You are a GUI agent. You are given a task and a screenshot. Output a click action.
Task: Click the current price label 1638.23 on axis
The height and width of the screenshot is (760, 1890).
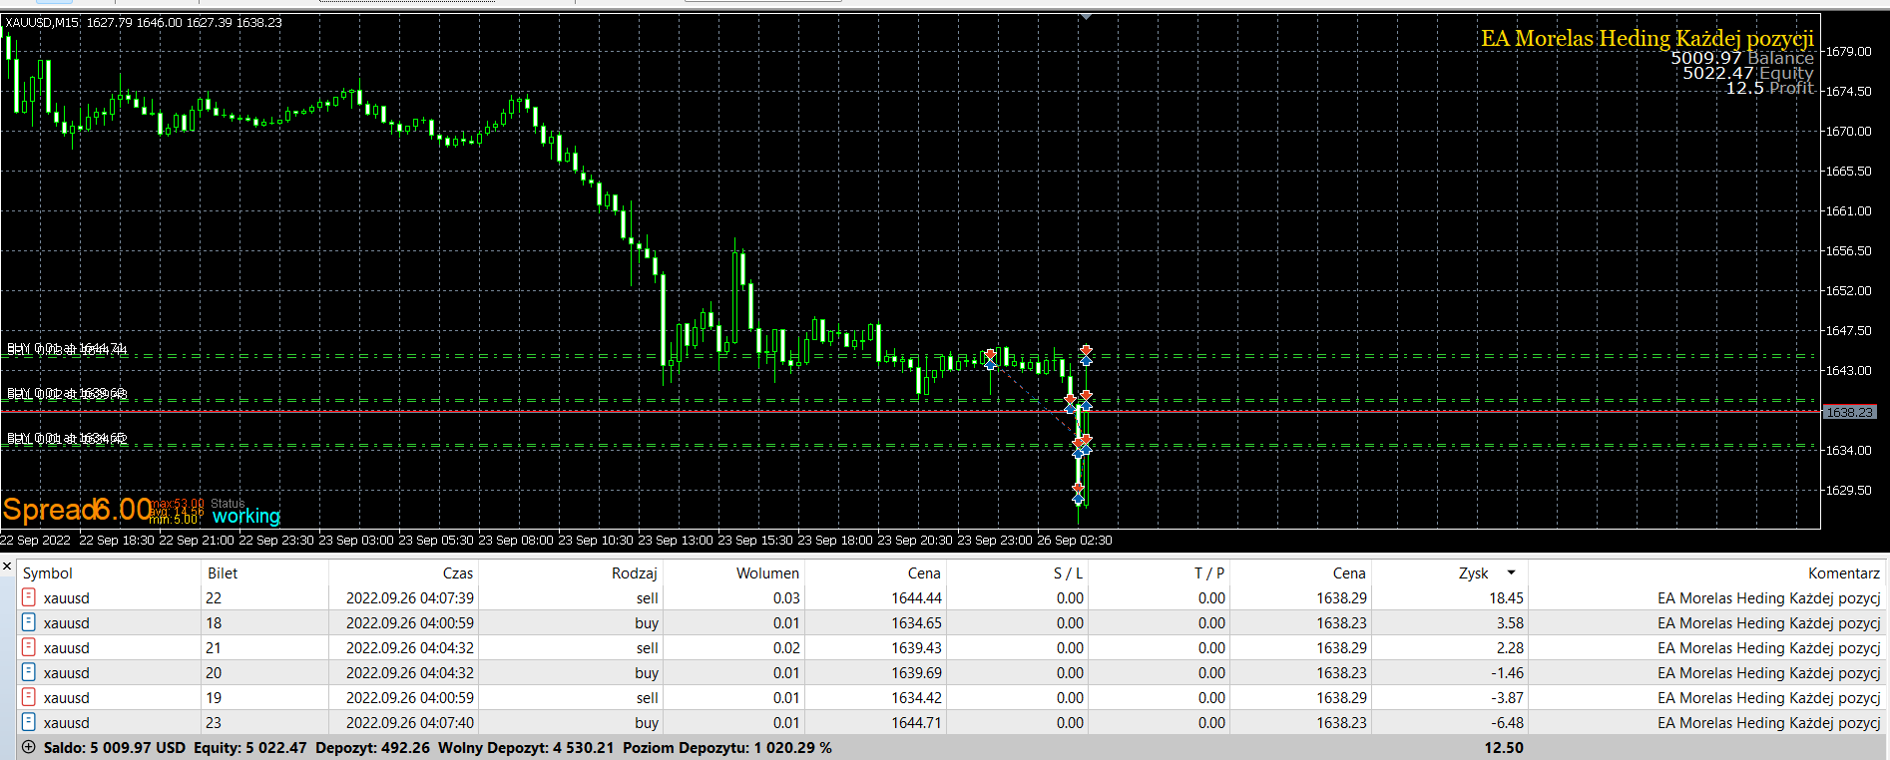coord(1849,412)
